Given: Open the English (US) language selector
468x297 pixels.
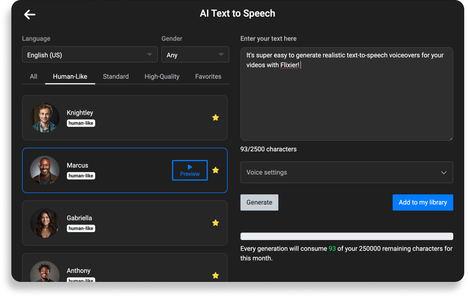Looking at the screenshot, I should pos(90,54).
